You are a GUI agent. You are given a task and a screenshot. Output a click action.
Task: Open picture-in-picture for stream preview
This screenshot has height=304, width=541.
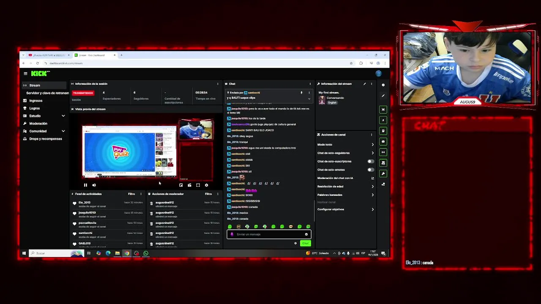[x=181, y=185]
